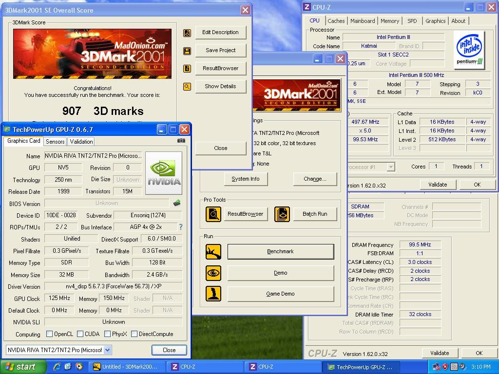499x374 pixels.
Task: Open Internet Explorer from quick launch
Action: pyautogui.click(x=58, y=367)
